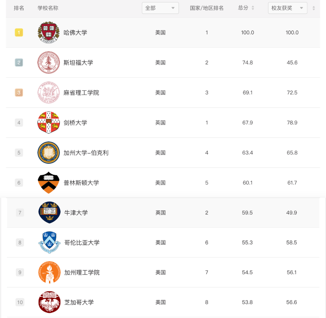
Task: Click the Cambridge University shield logo
Action: [48, 123]
